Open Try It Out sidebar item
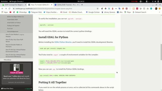 coord(10,29)
